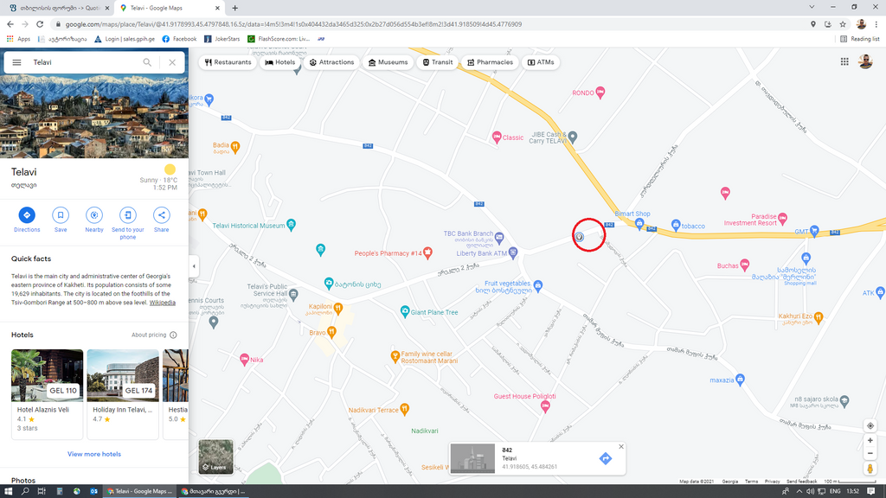Filter map by Museums
The height and width of the screenshot is (498, 886).
(x=388, y=62)
